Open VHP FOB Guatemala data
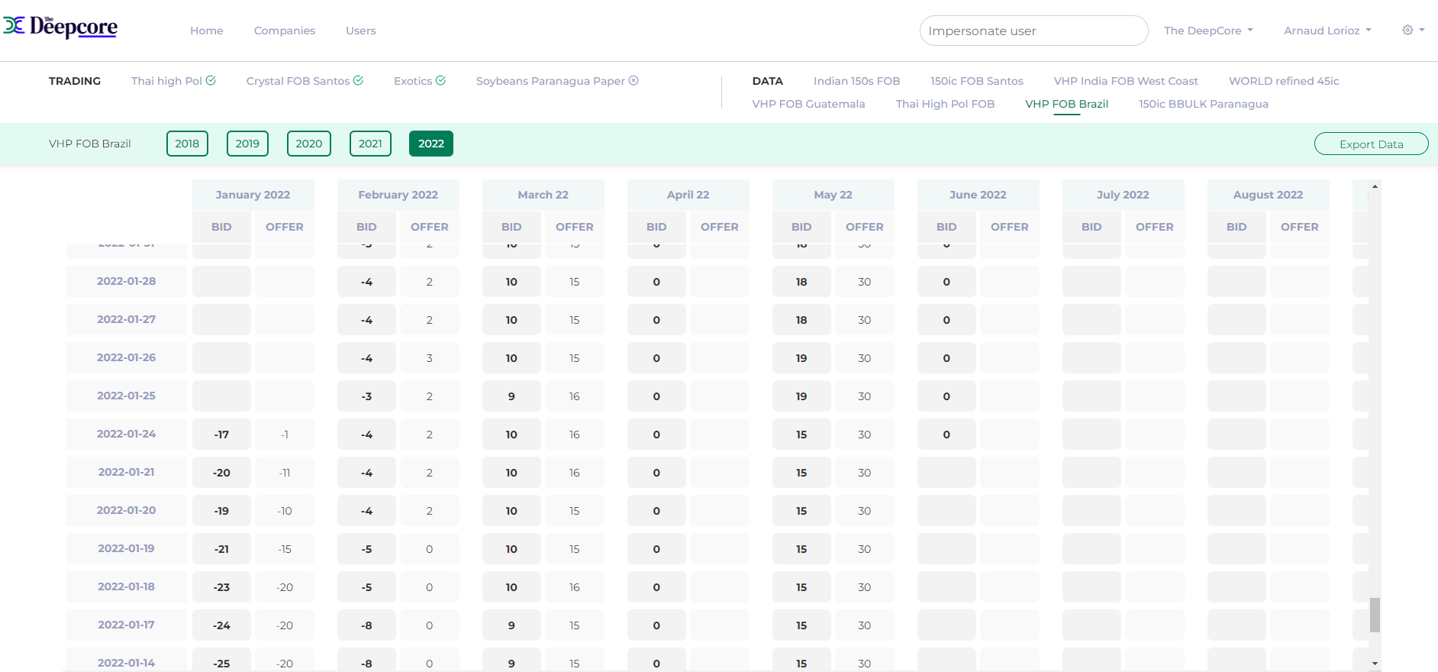1438x672 pixels. pyautogui.click(x=808, y=104)
